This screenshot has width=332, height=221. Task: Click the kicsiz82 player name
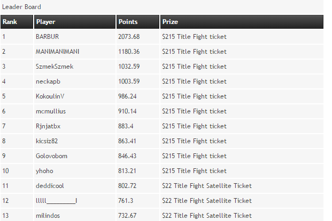tap(47, 141)
